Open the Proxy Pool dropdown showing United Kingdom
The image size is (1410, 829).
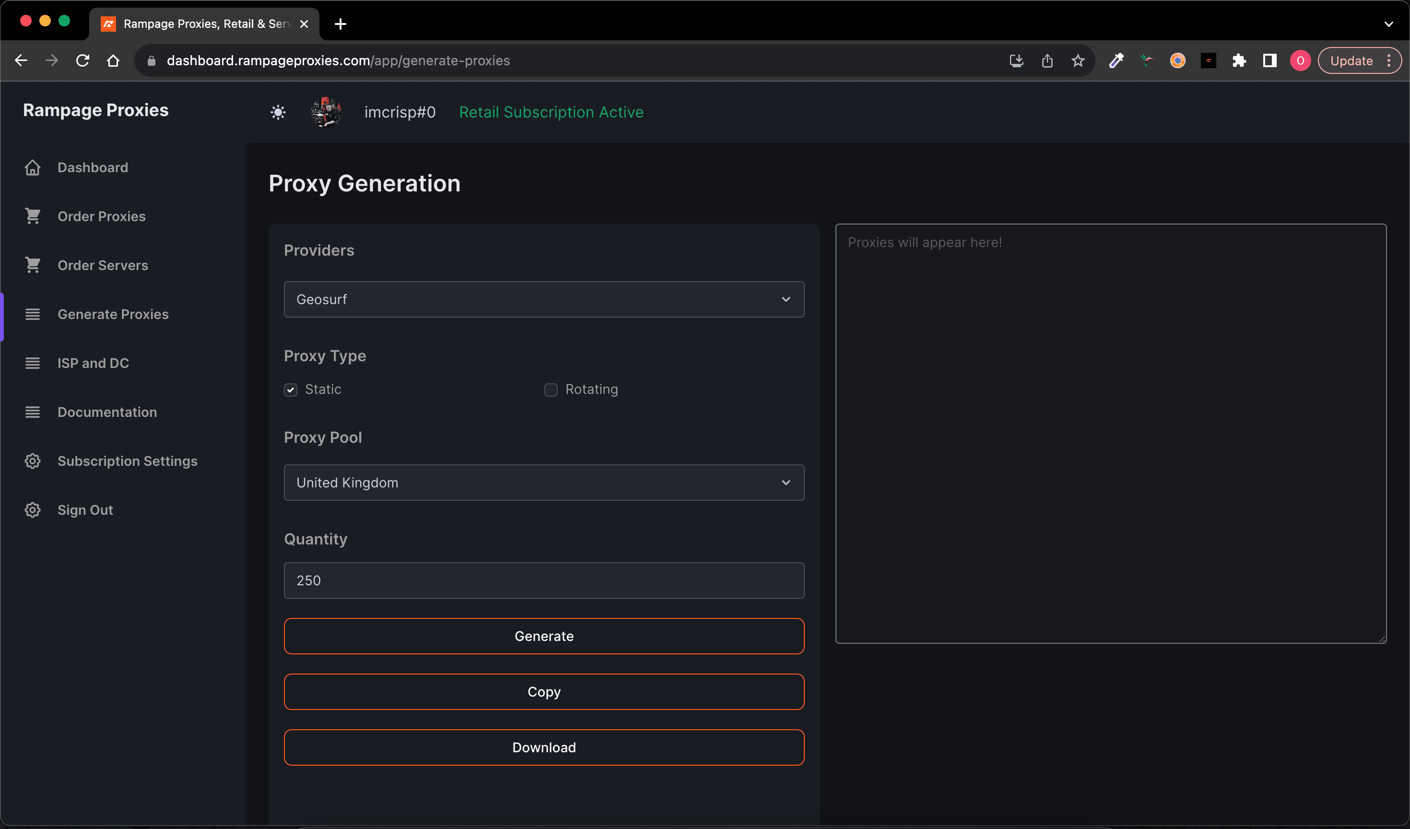pyautogui.click(x=544, y=483)
